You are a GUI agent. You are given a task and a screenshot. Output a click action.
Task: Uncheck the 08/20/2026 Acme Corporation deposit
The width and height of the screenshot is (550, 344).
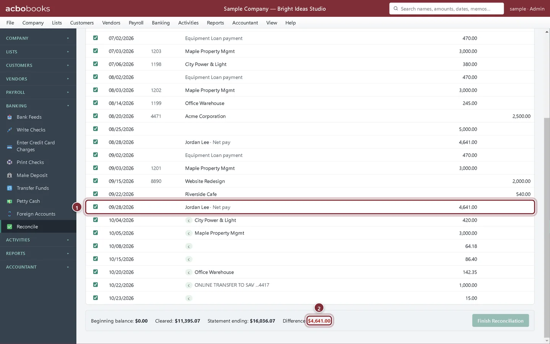point(95,116)
